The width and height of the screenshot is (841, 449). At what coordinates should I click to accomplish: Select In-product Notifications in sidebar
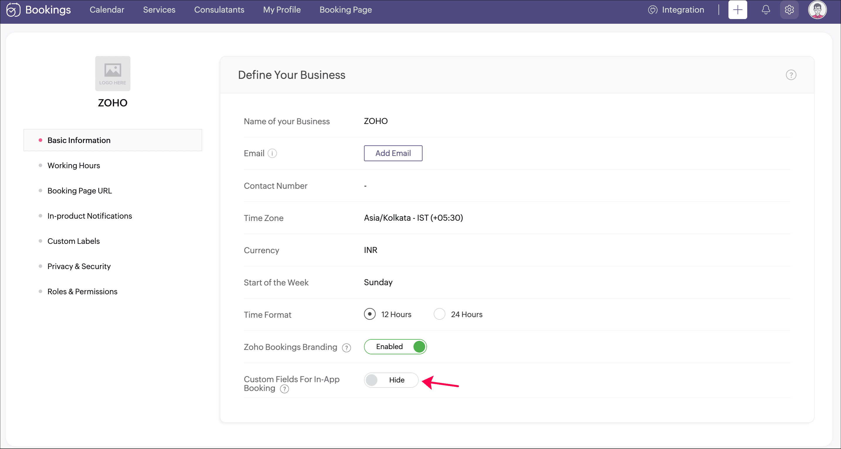pyautogui.click(x=89, y=216)
